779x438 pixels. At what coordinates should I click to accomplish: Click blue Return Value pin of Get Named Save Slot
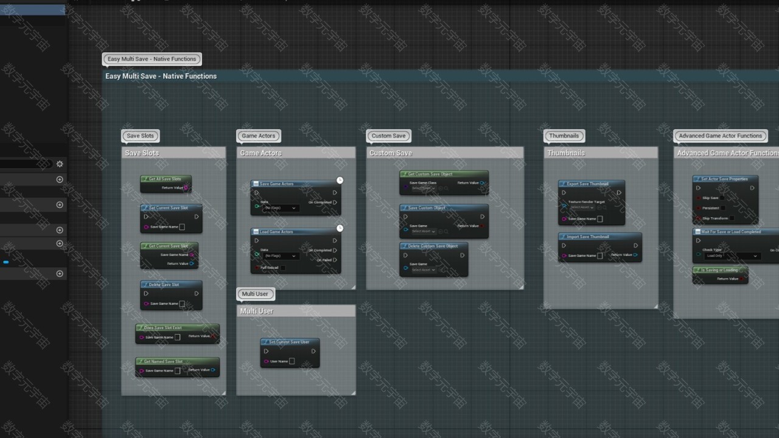214,369
